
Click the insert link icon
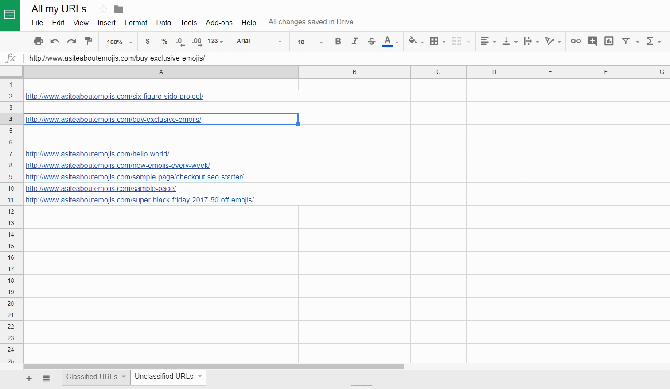tap(576, 41)
